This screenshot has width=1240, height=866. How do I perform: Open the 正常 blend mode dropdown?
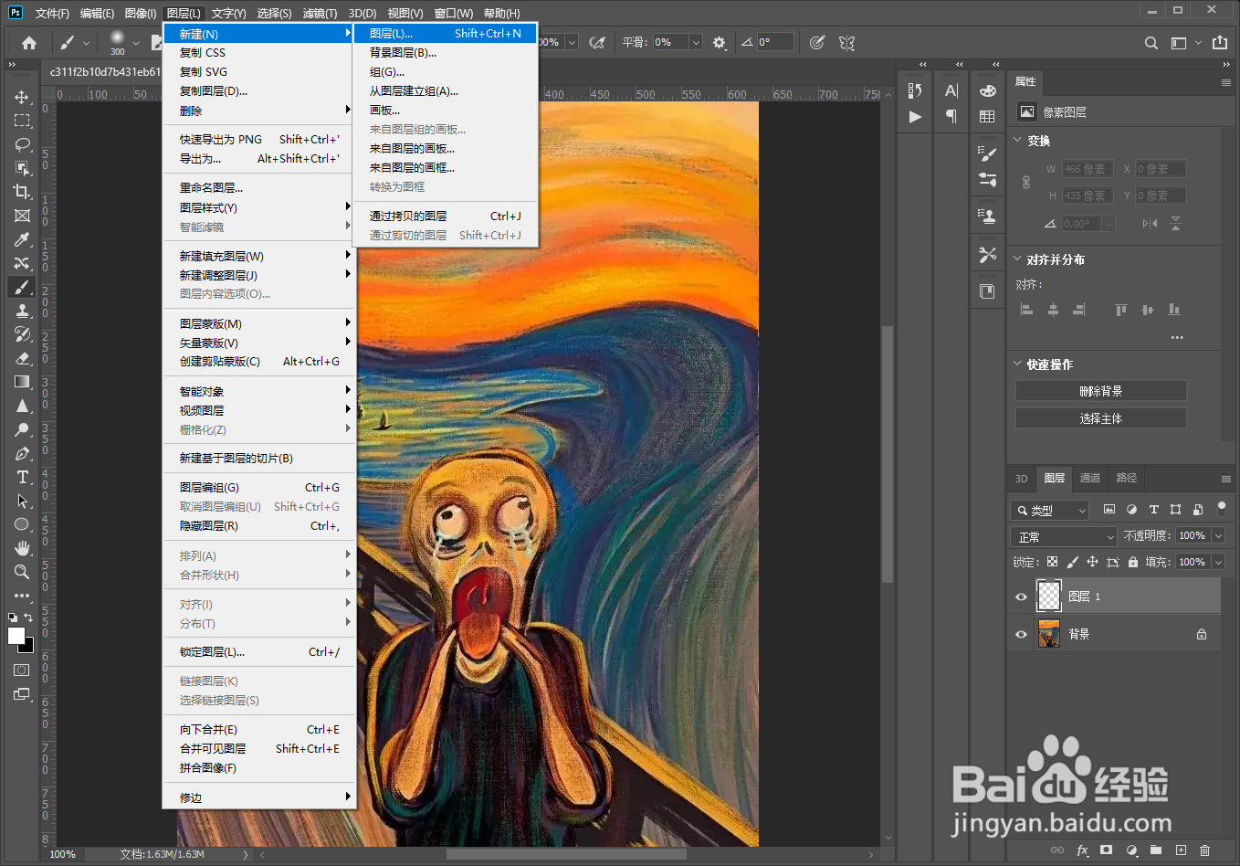click(x=1064, y=536)
